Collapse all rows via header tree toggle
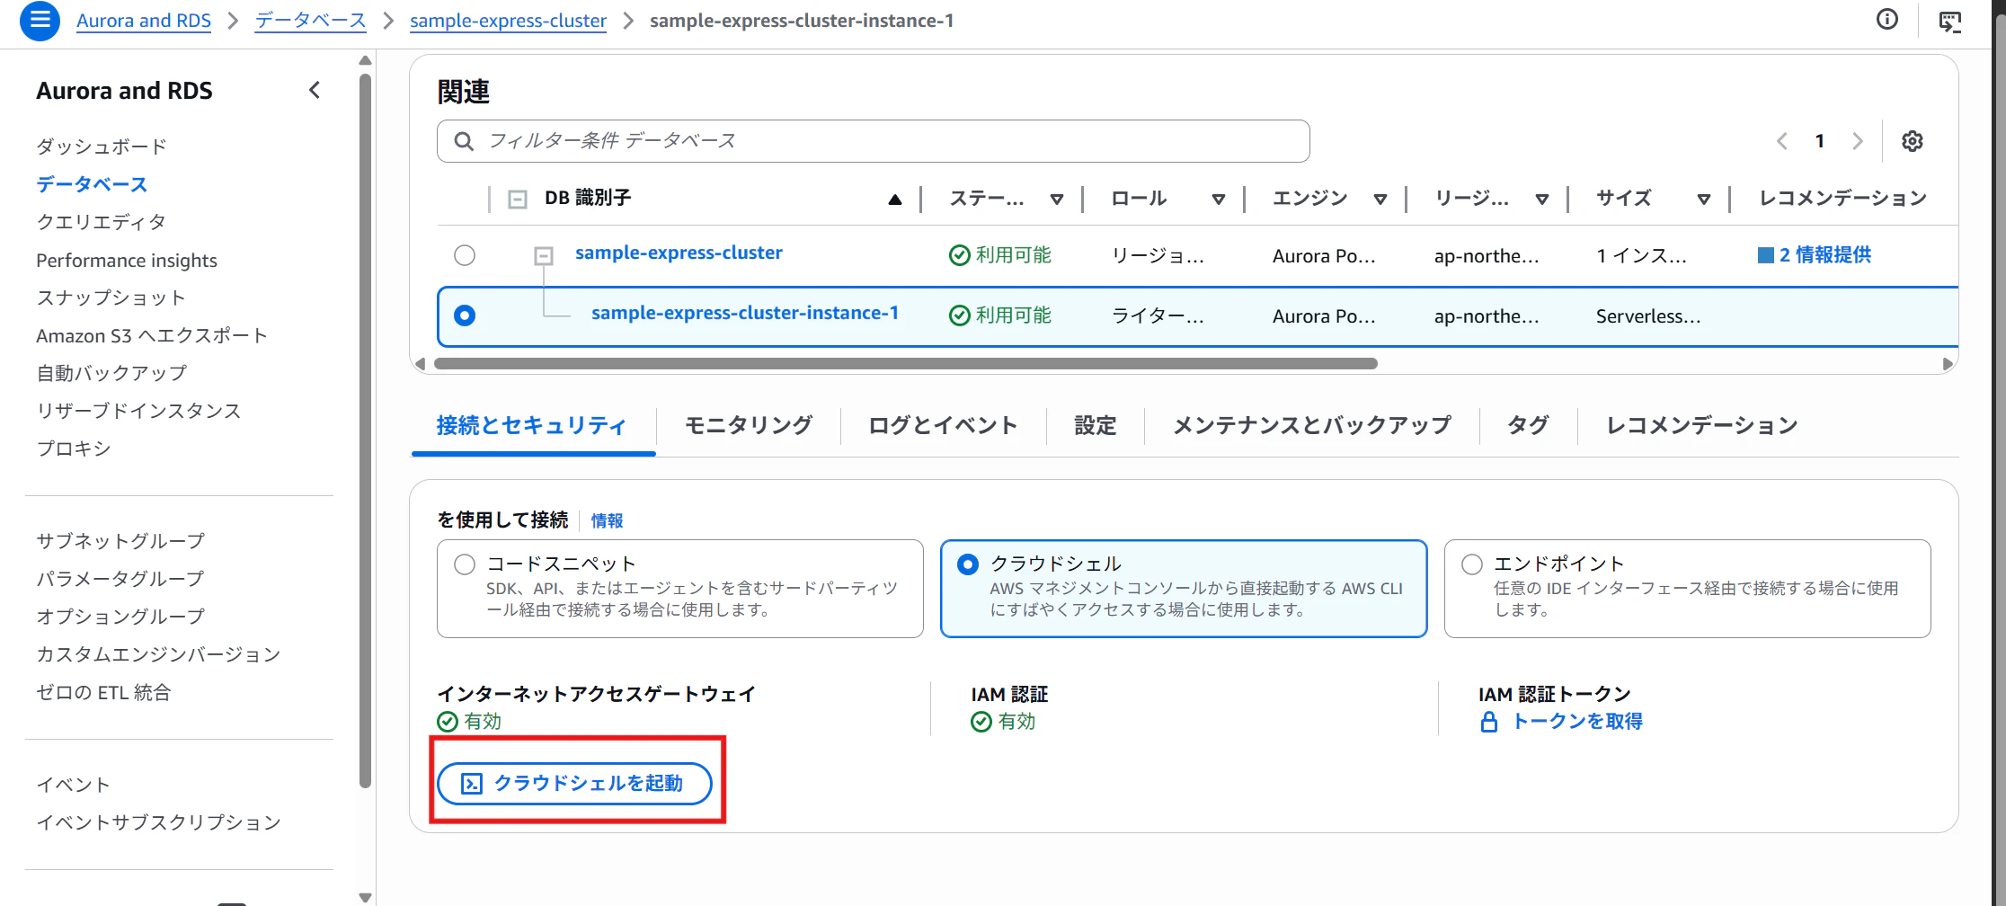Image resolution: width=2006 pixels, height=906 pixels. coord(518,199)
